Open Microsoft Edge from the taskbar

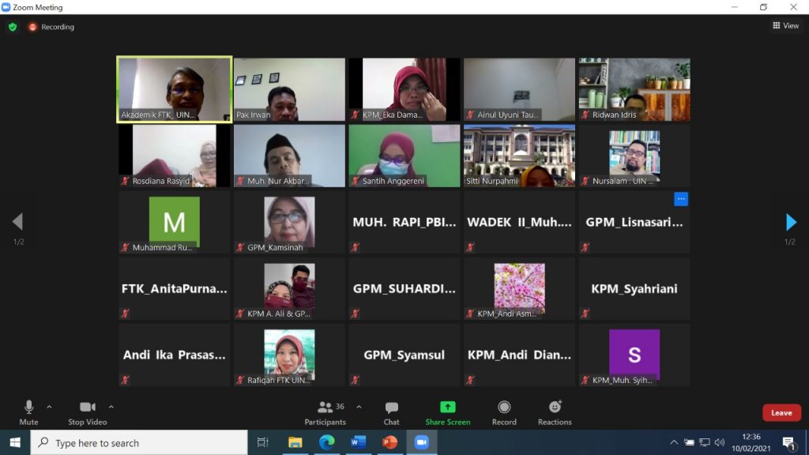pyautogui.click(x=327, y=442)
